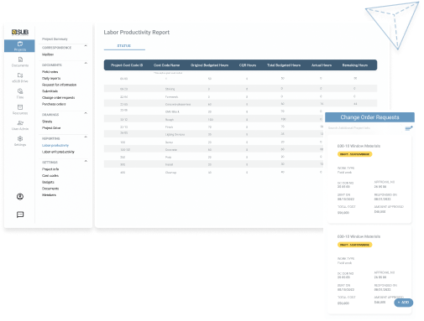Viewport: 424px width, 321px height.
Task: Open the Projects section in left navigation
Action: [x=19, y=46]
